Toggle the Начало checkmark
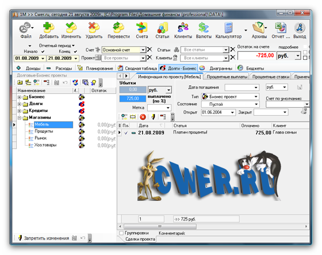This screenshot has height=255, width=322. [43, 51]
